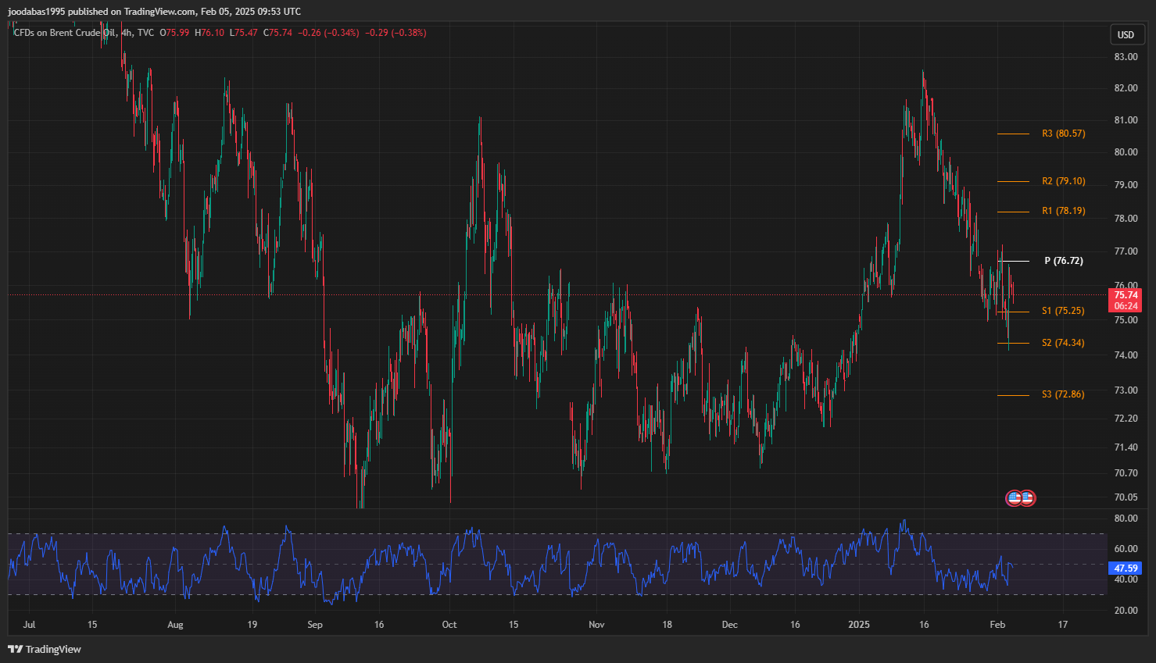Click the 17 date on time axis

tap(1063, 625)
